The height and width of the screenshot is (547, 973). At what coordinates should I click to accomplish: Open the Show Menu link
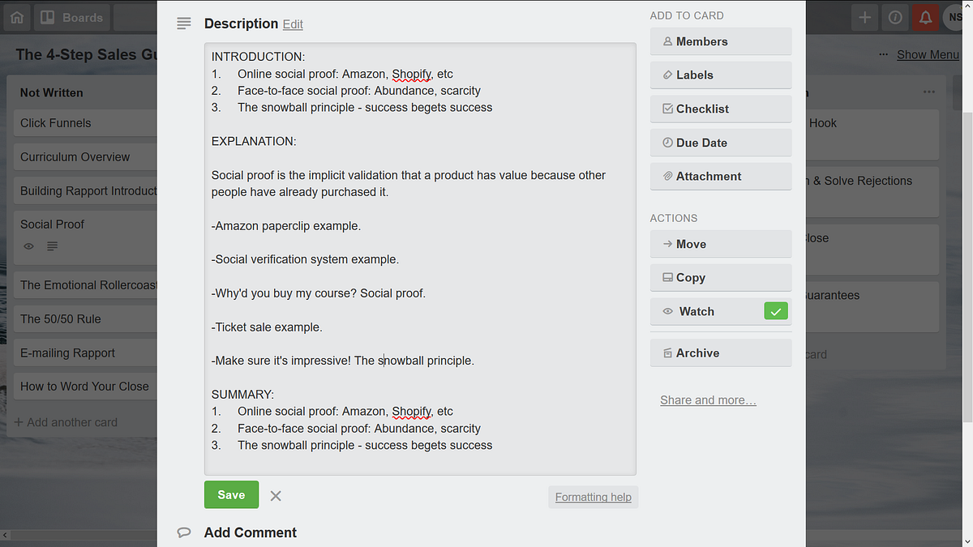point(928,54)
